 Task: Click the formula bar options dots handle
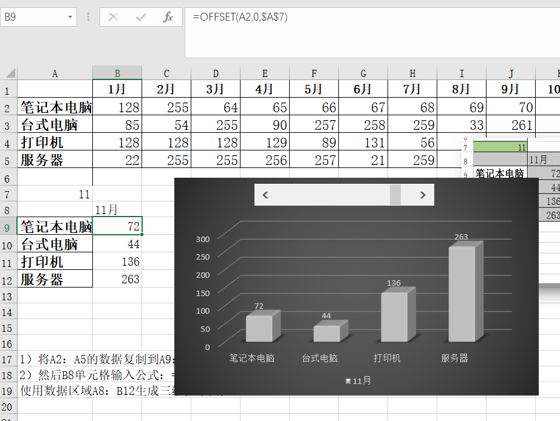click(88, 17)
